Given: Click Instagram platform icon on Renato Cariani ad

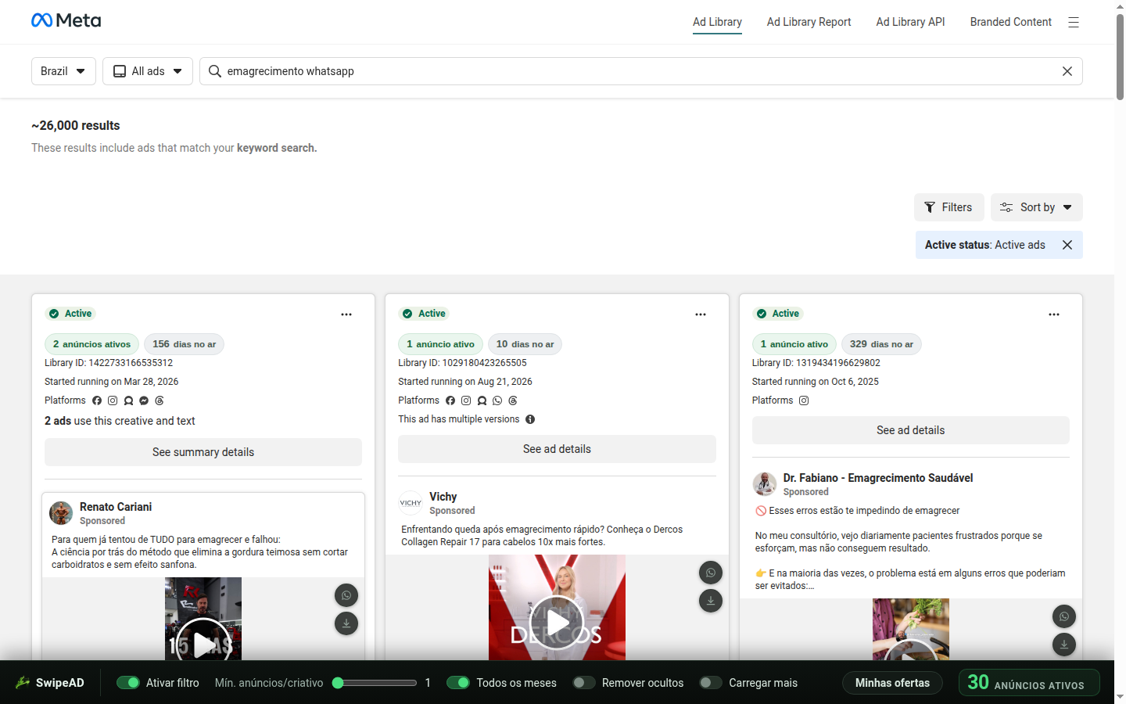Looking at the screenshot, I should [113, 400].
